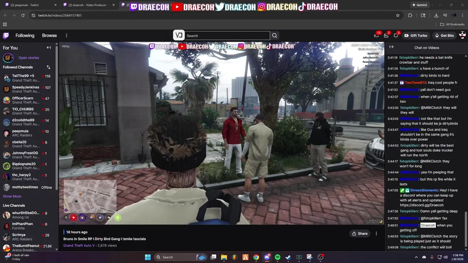This screenshot has height=263, width=468.
Task: Open the JohnnyFrostOG channel
Action: click(x=28, y=155)
